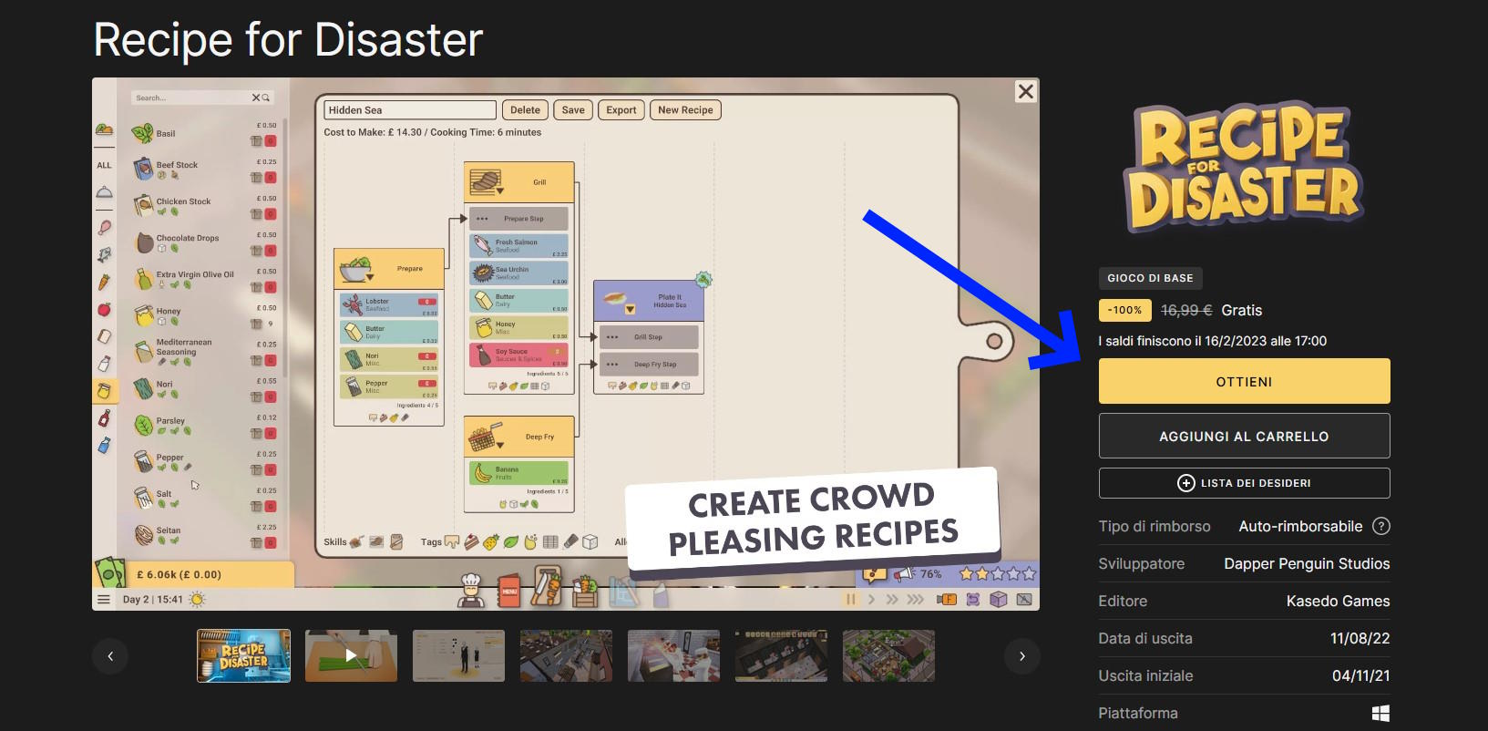Click the Gratis price text
This screenshot has height=731, width=1488.
(x=1242, y=310)
